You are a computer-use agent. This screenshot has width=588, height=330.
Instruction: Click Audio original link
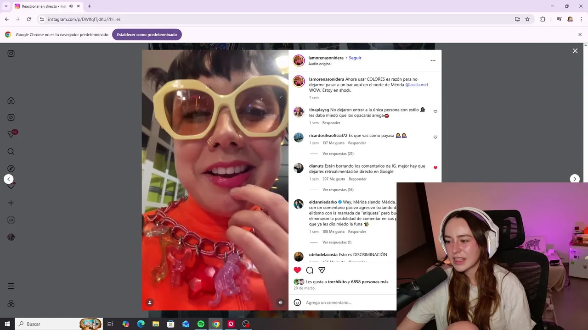(x=320, y=64)
